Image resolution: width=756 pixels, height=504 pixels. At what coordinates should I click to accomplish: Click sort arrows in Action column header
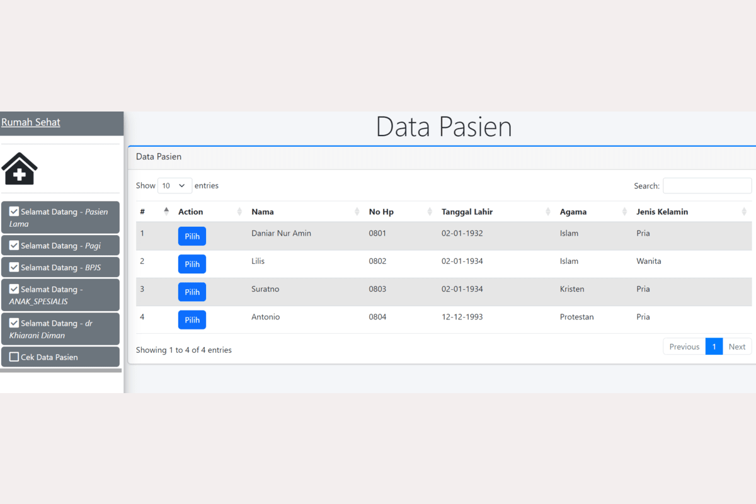239,212
